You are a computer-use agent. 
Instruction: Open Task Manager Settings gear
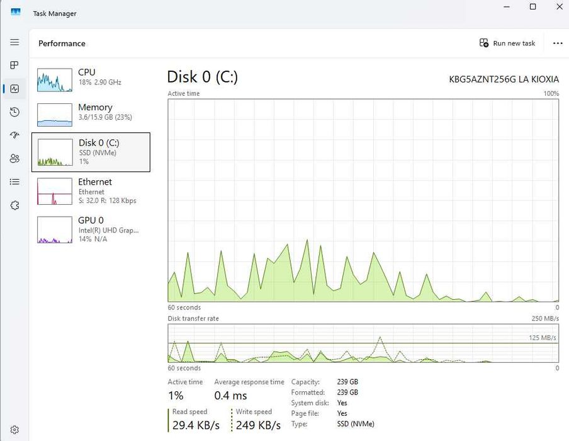point(14,430)
